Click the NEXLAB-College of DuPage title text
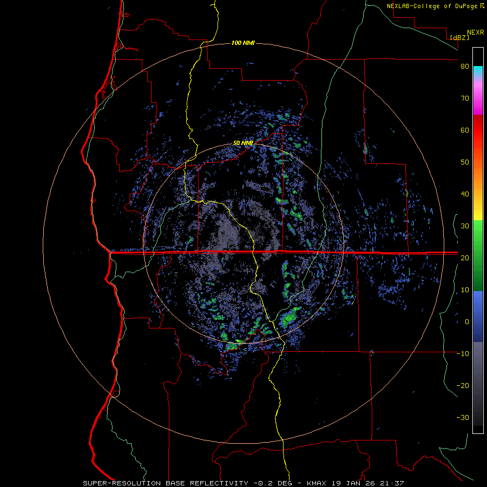Viewport: 487px width, 487px height. pos(432,6)
